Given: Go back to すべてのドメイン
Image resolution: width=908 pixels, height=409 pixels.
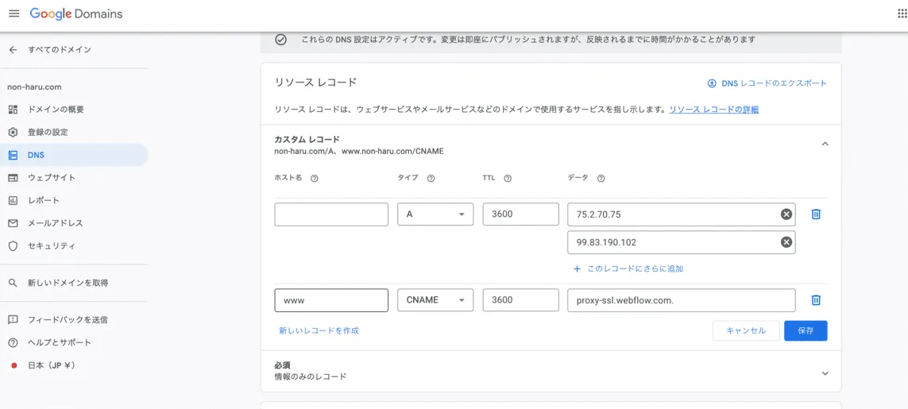Looking at the screenshot, I should point(50,50).
